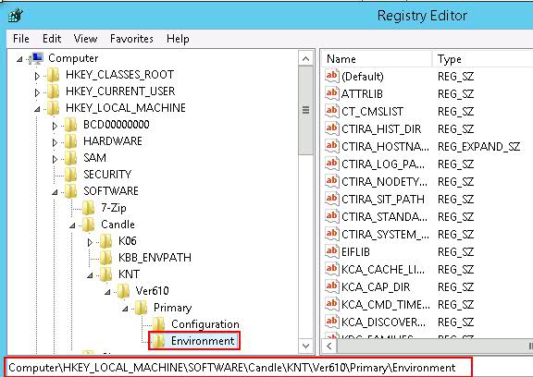Screen dimensions: 533x377
Task: Open the Edit menu
Action: [x=52, y=39]
